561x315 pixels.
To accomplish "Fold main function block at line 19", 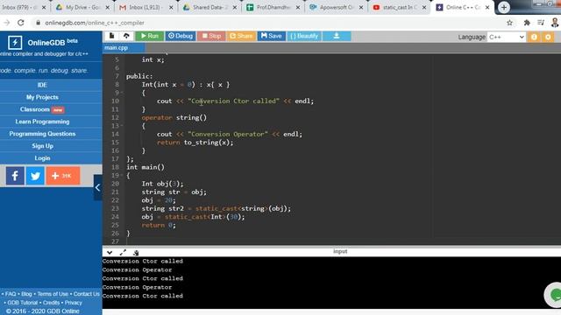I will 122,175.
